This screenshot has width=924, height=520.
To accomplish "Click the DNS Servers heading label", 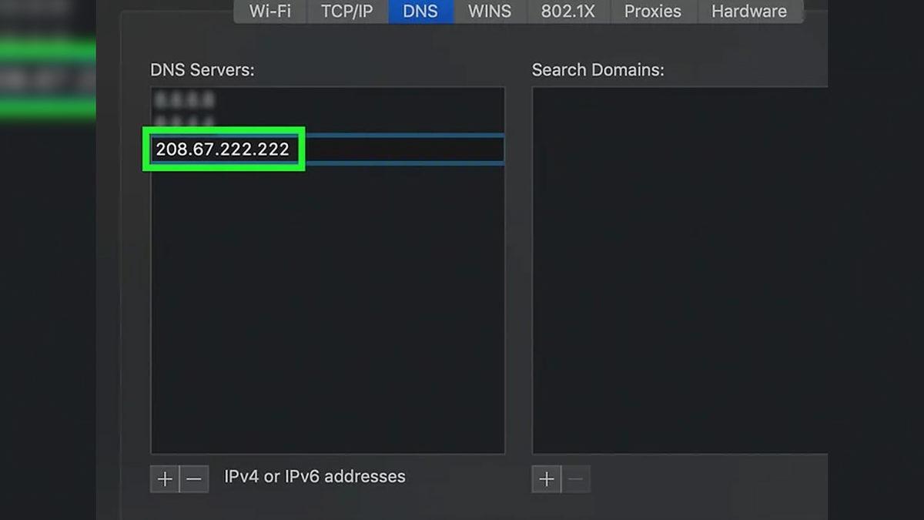I will (x=202, y=70).
